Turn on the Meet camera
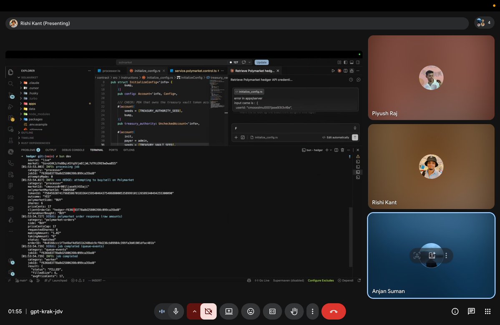Viewport: 500px width, 325px height. (x=208, y=311)
